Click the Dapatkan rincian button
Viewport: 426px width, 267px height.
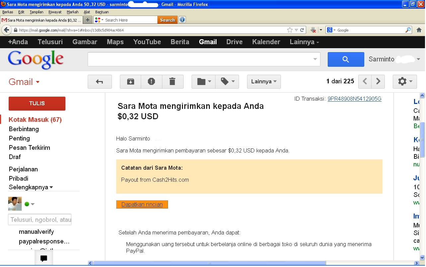142,204
